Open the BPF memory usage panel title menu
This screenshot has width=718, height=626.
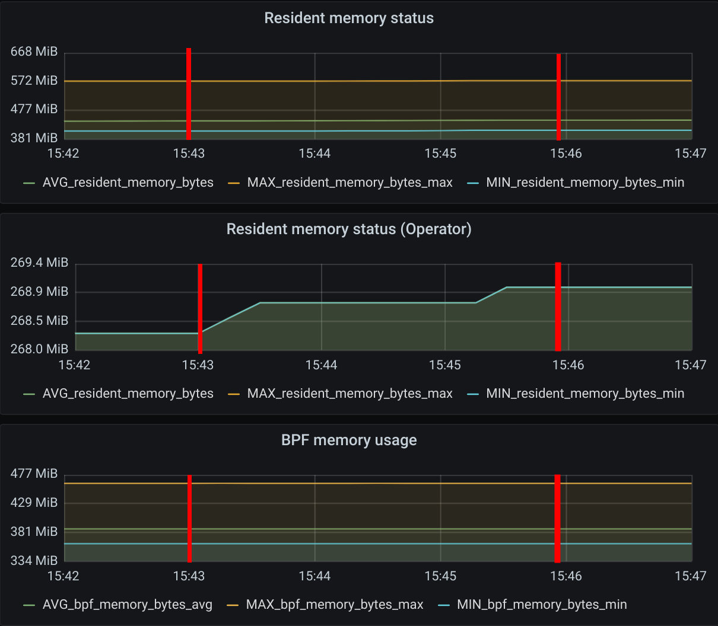[349, 440]
